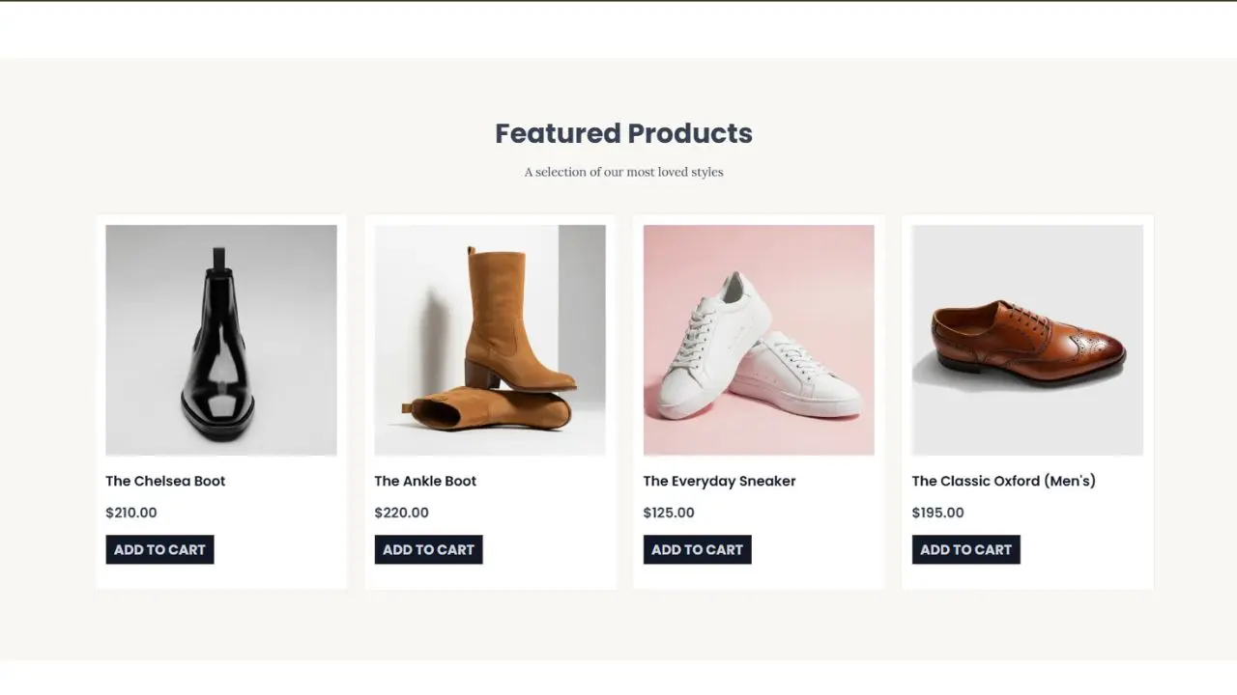The width and height of the screenshot is (1237, 695).
Task: Select the $220.00 price text
Action: coord(401,513)
